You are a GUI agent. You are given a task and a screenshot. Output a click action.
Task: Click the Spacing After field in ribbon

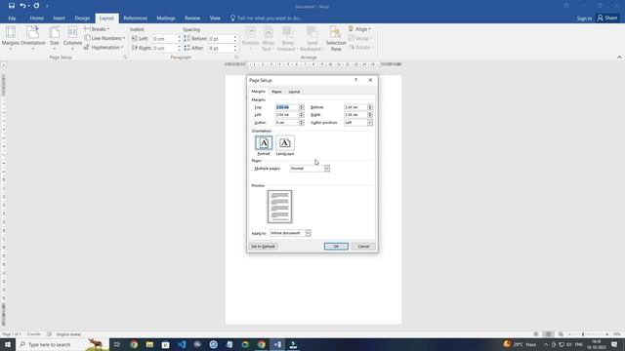click(221, 48)
